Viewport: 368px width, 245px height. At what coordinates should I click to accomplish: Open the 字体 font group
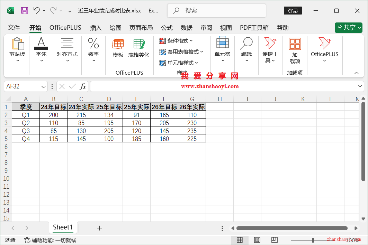tap(41, 50)
